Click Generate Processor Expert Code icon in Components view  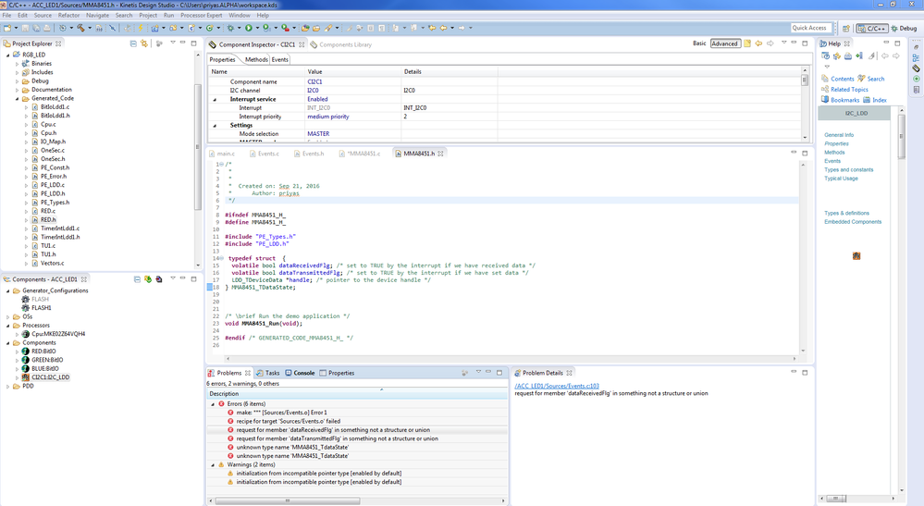148,279
